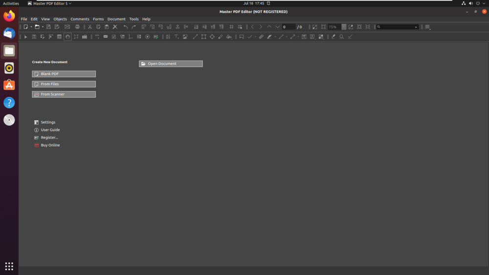Image resolution: width=489 pixels, height=275 pixels.
Task: Expand the Open file dropdown arrow
Action: pos(43,27)
